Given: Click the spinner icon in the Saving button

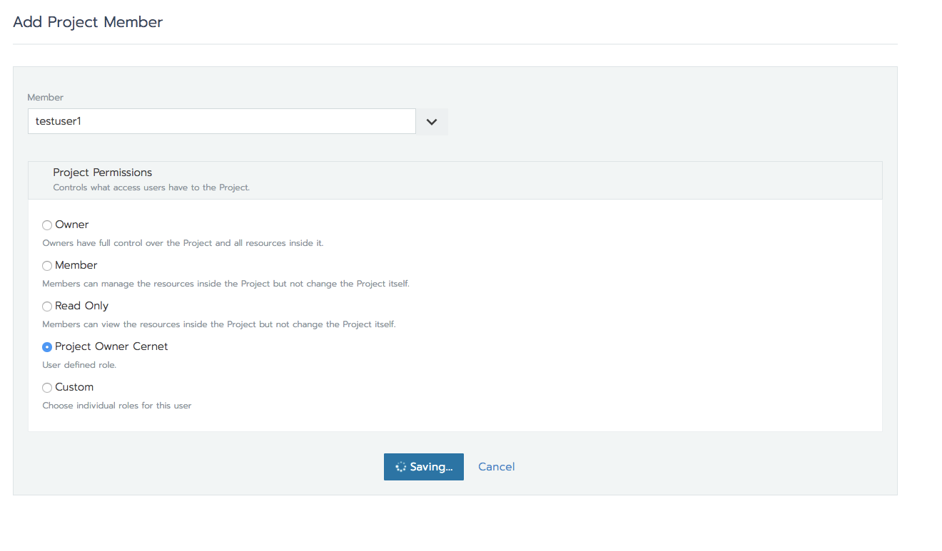Looking at the screenshot, I should click(x=400, y=467).
